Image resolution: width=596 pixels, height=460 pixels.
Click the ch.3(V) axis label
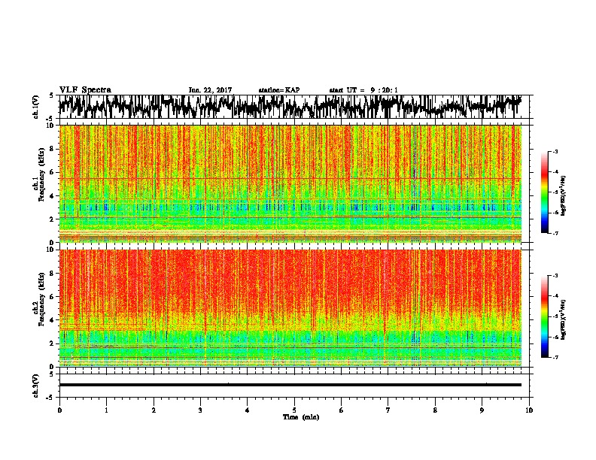36,386
